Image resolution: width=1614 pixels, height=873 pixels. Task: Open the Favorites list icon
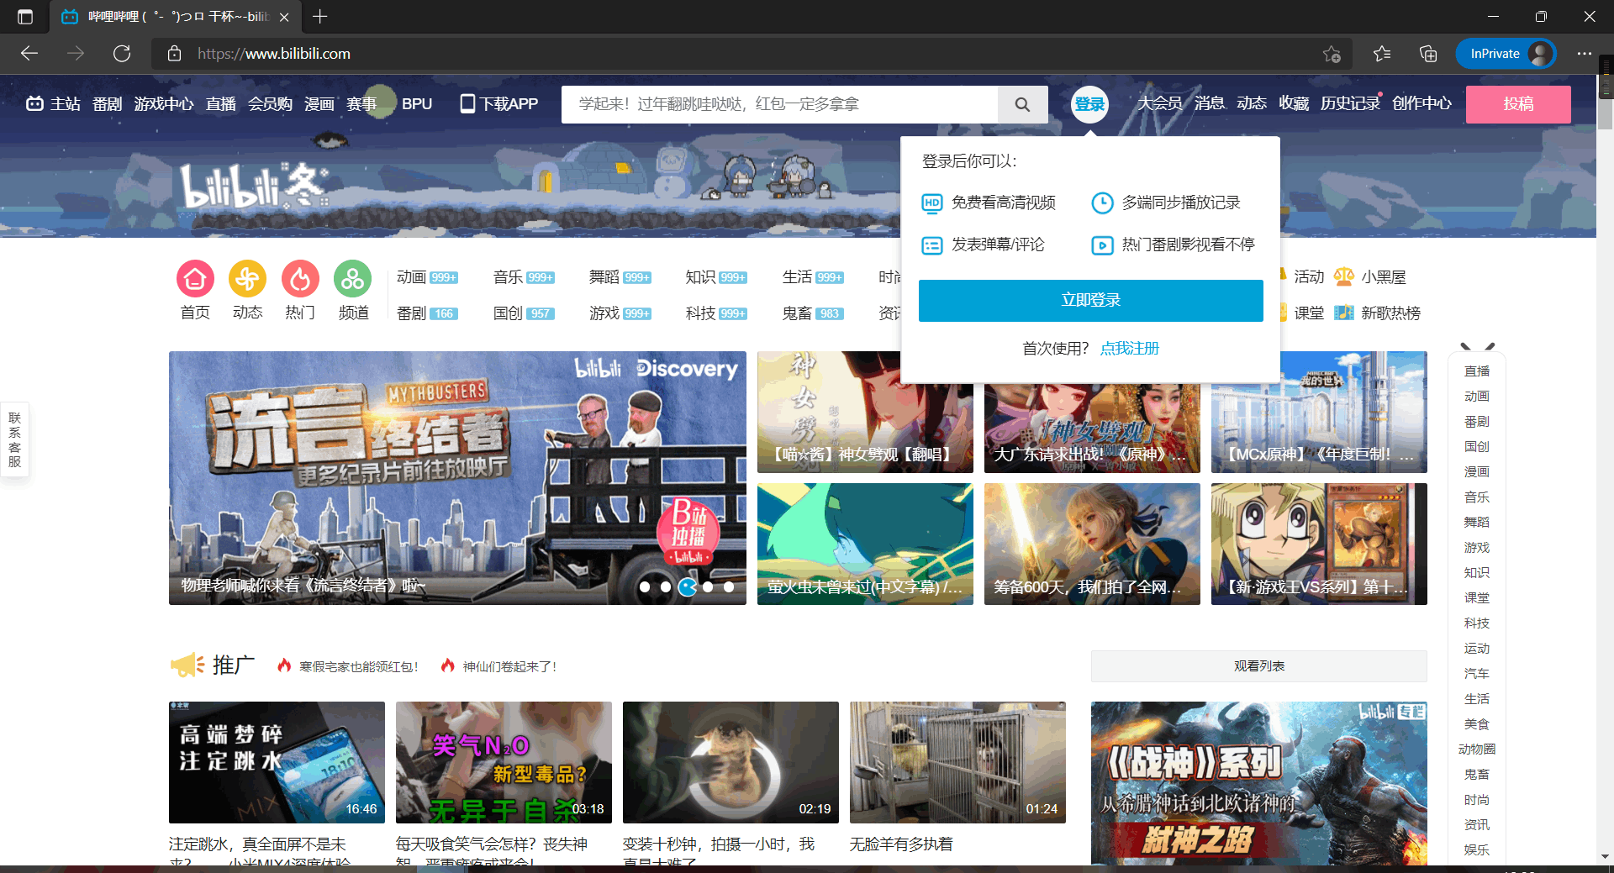1382,54
